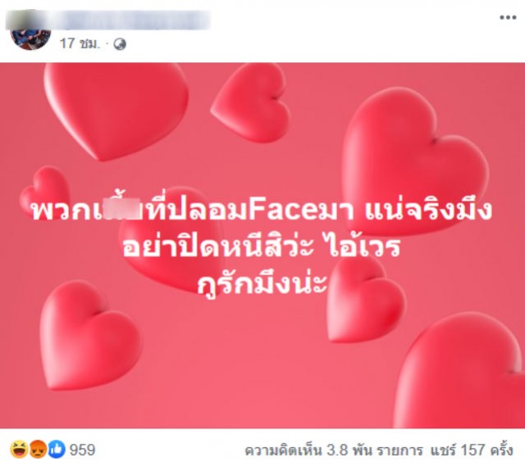Click the tilted heart between the two large top hearts
525x466 pixels.
250,103
